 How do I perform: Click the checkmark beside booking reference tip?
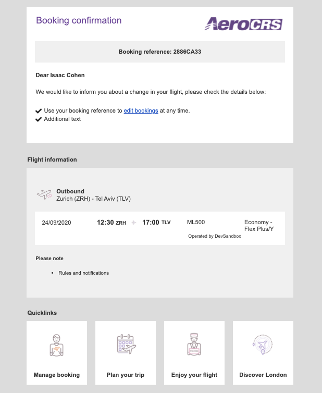point(39,111)
